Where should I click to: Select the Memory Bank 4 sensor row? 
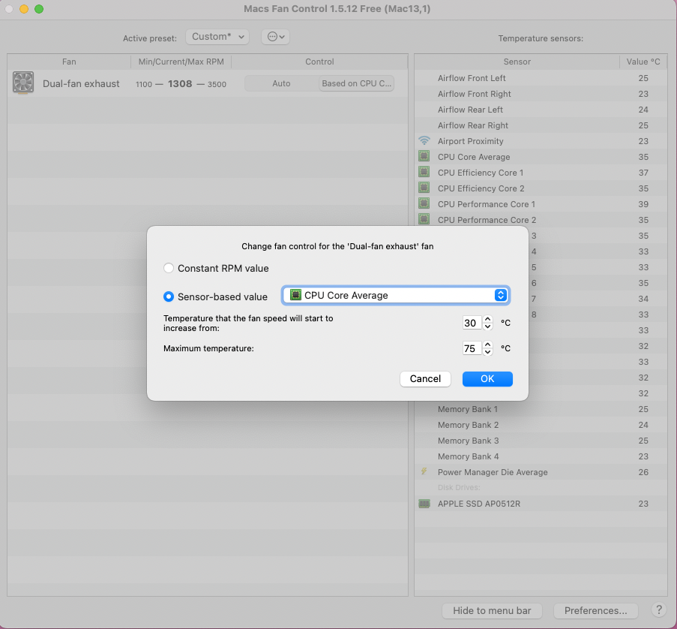(x=541, y=456)
